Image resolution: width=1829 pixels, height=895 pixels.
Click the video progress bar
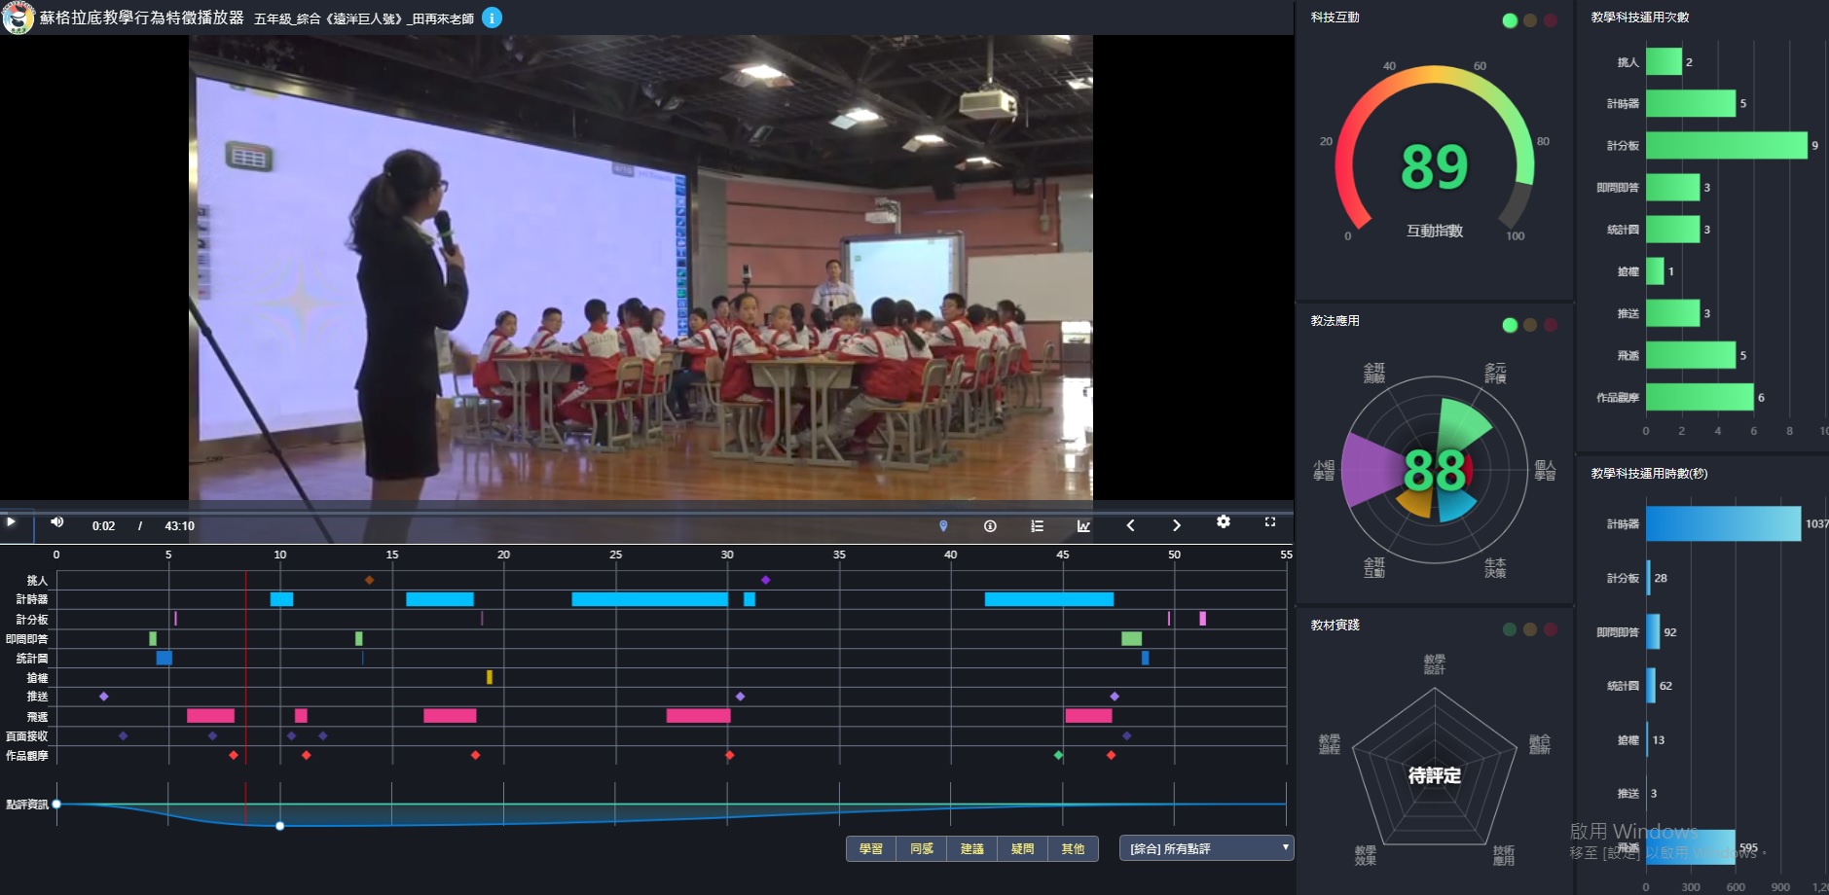pos(646,511)
